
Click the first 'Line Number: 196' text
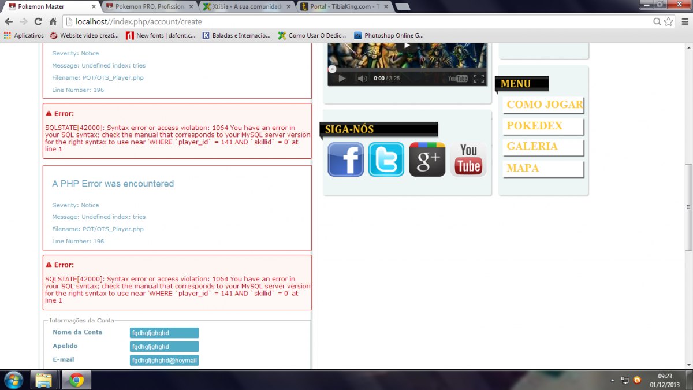(x=78, y=90)
